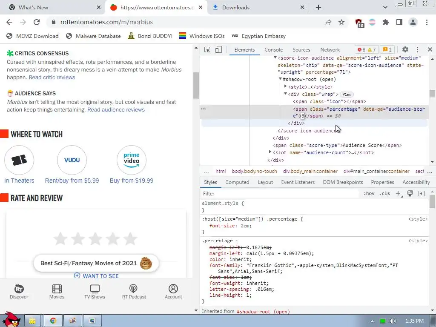Expand the slot audience-count node
Screen dimensions: 436x327
[270, 152]
